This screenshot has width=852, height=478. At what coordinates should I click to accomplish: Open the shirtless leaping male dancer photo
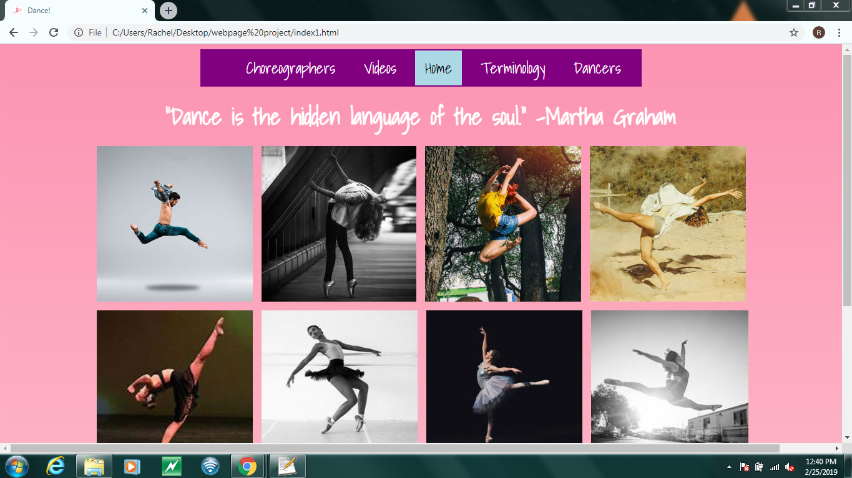click(x=175, y=224)
